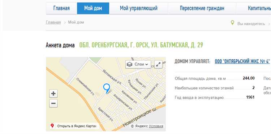This screenshot has width=271, height=134.
Task: Click the Общая площадь дома label
Action: (x=200, y=79)
